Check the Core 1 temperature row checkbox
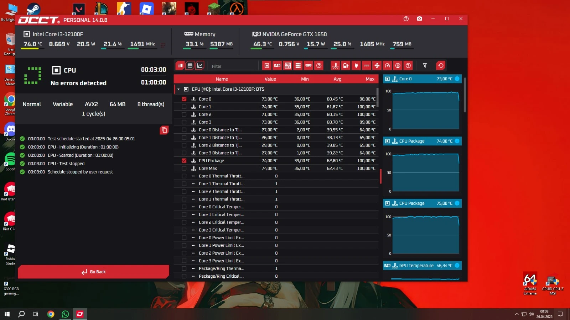 [x=184, y=107]
